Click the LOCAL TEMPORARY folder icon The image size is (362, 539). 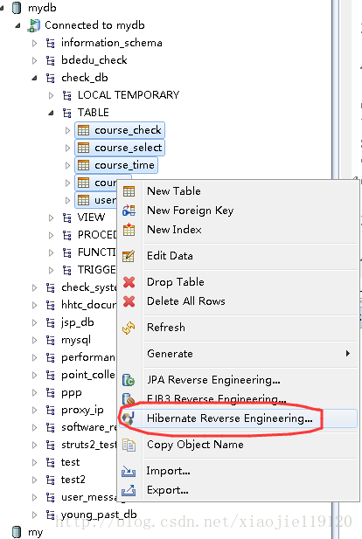click(x=67, y=95)
